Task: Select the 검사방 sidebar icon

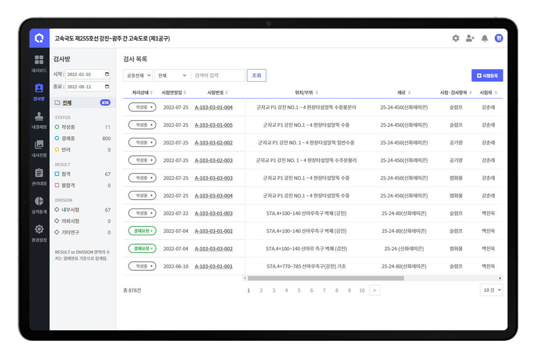Action: pos(39,92)
